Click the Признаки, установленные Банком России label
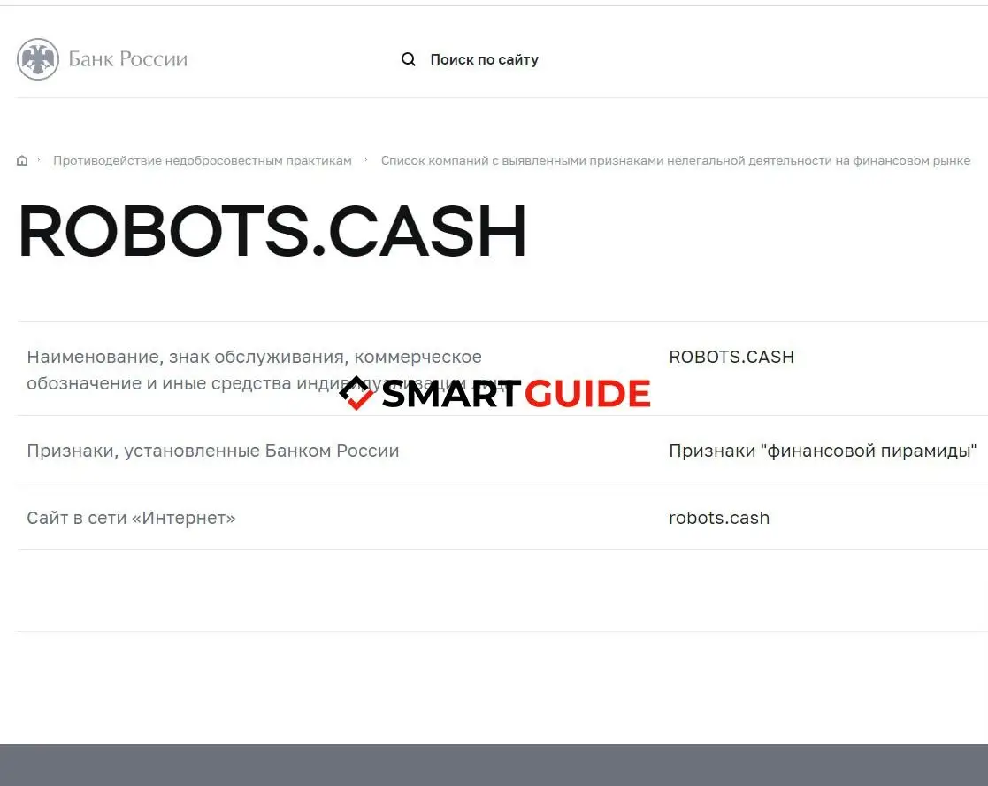Image resolution: width=988 pixels, height=786 pixels. (212, 451)
